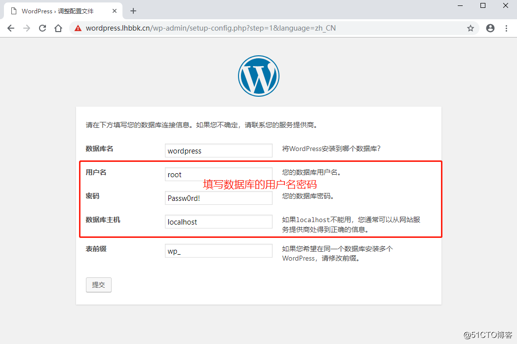Click the browser back arrow
Viewport: 517px width, 344px height.
[x=11, y=28]
